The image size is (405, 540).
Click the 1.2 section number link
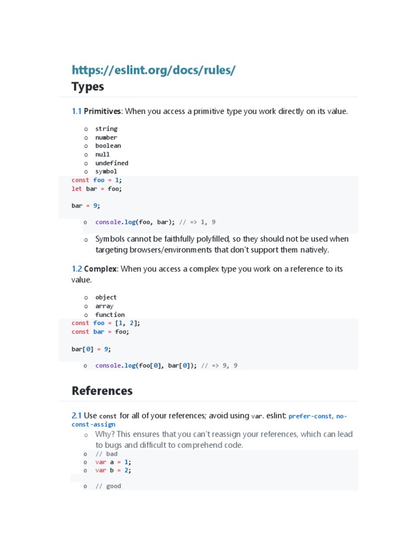point(76,269)
